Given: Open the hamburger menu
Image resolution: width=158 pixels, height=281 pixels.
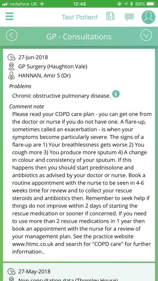Looking at the screenshot, I should point(9,16).
